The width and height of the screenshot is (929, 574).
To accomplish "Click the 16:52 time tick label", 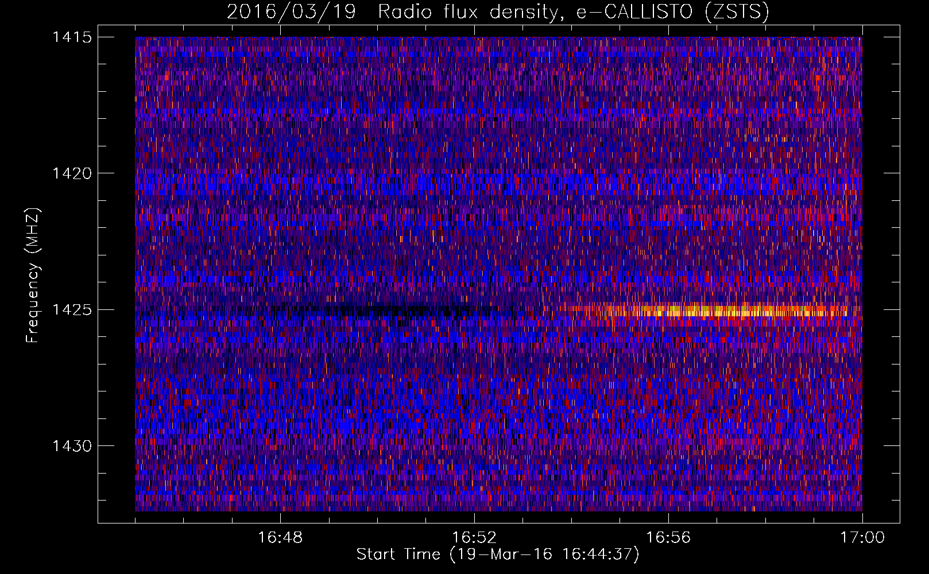I will pos(474,538).
